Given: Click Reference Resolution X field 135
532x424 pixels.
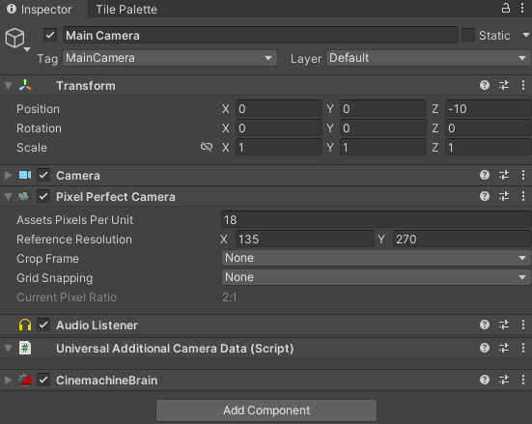Looking at the screenshot, I should pos(305,239).
